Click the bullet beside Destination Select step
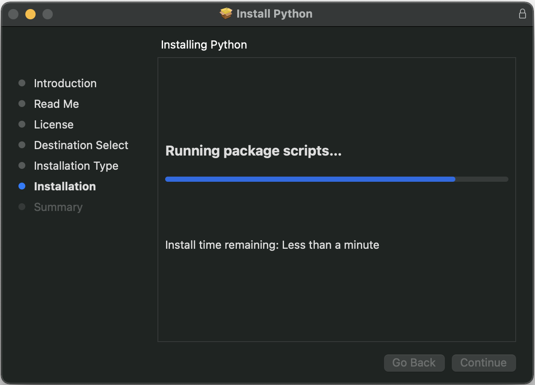Viewport: 535px width, 385px height. coord(22,145)
